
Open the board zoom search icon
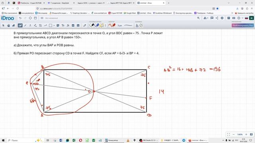[198, 18]
